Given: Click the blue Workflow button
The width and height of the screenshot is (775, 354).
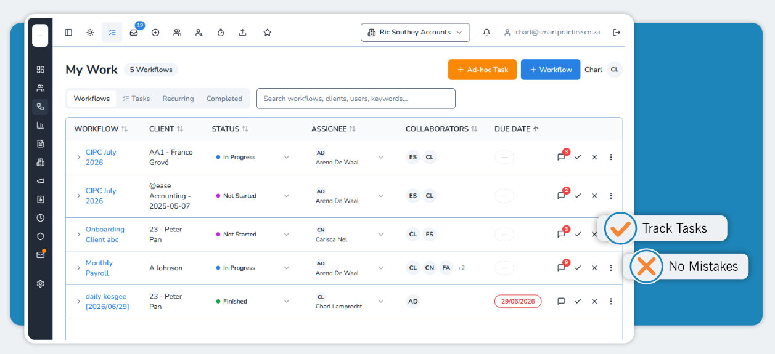Looking at the screenshot, I should (x=551, y=70).
